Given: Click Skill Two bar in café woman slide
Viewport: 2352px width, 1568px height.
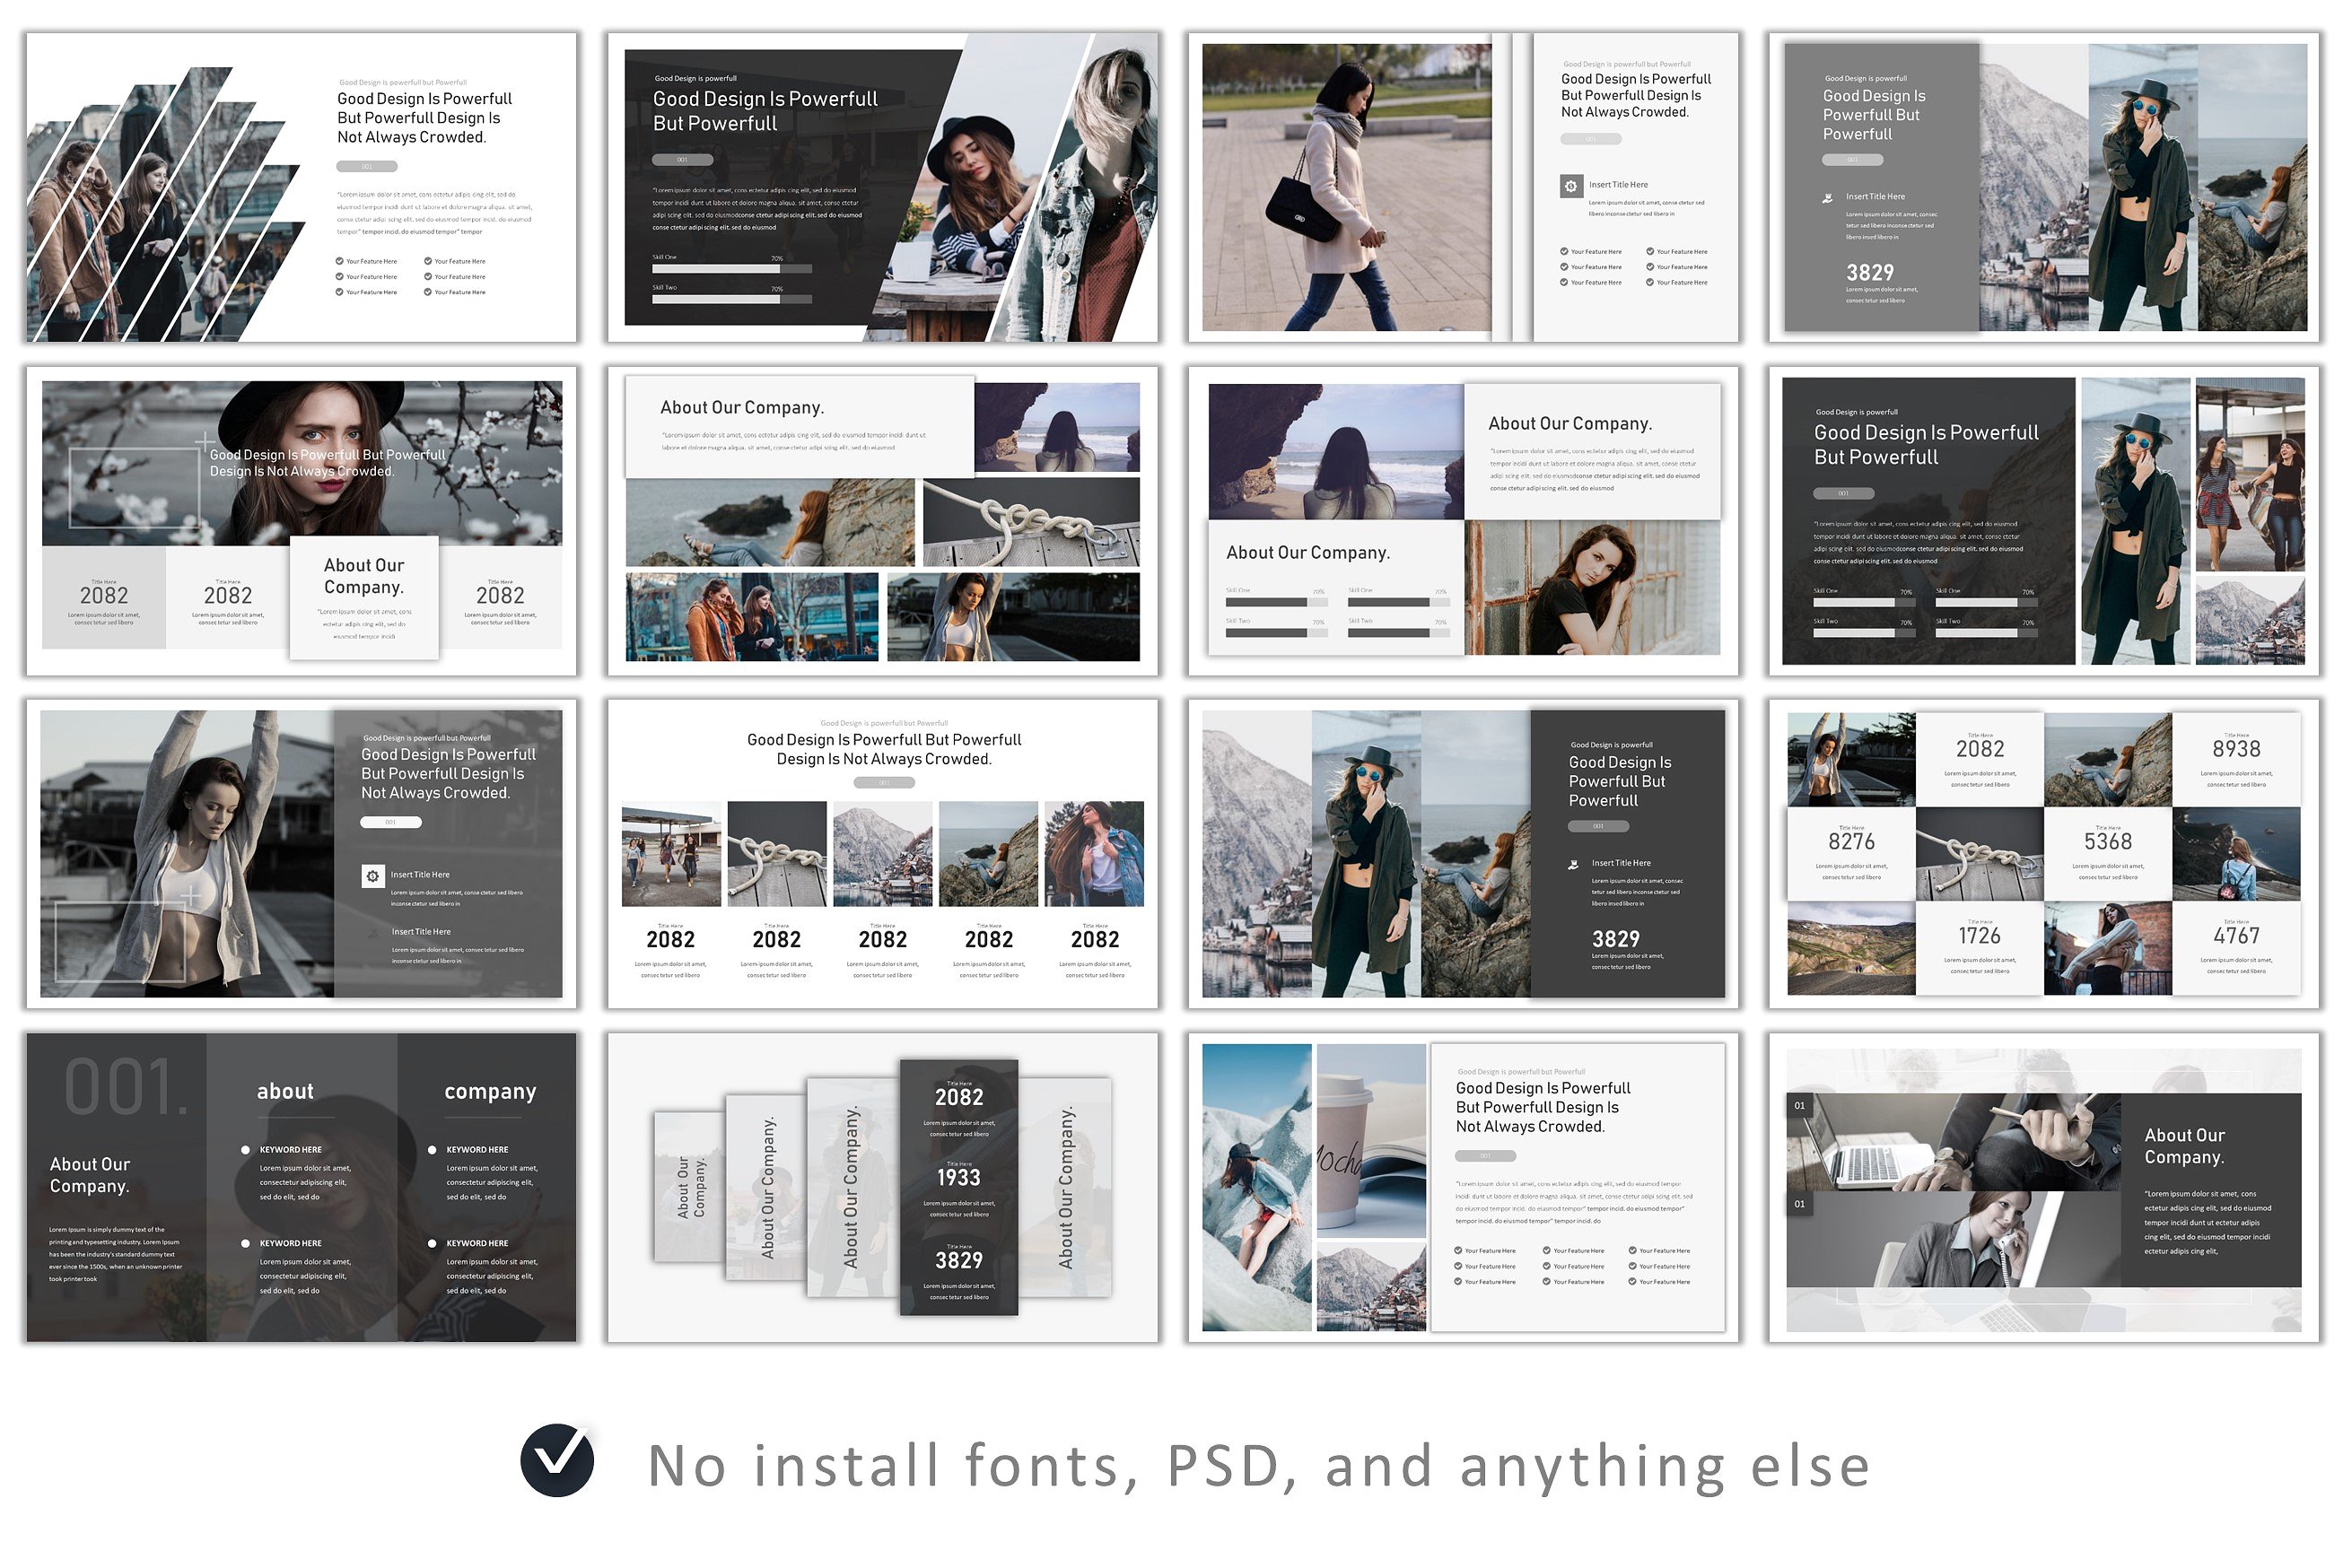Looking at the screenshot, I should click(x=731, y=299).
